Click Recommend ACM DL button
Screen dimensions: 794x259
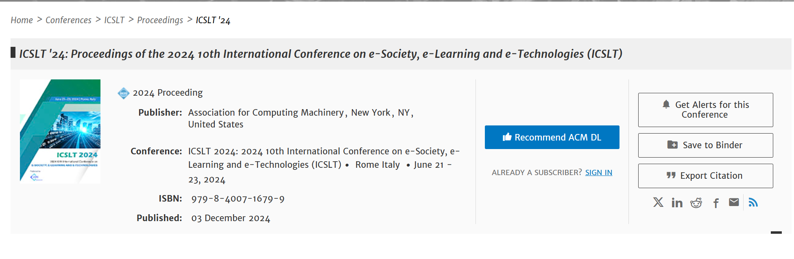click(x=552, y=137)
